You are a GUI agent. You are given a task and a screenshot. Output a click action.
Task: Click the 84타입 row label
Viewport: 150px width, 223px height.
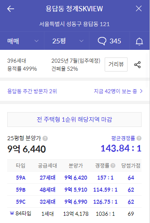point(23,213)
